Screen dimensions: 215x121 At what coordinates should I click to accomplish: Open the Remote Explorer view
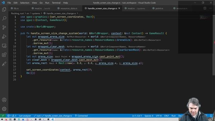(4, 46)
